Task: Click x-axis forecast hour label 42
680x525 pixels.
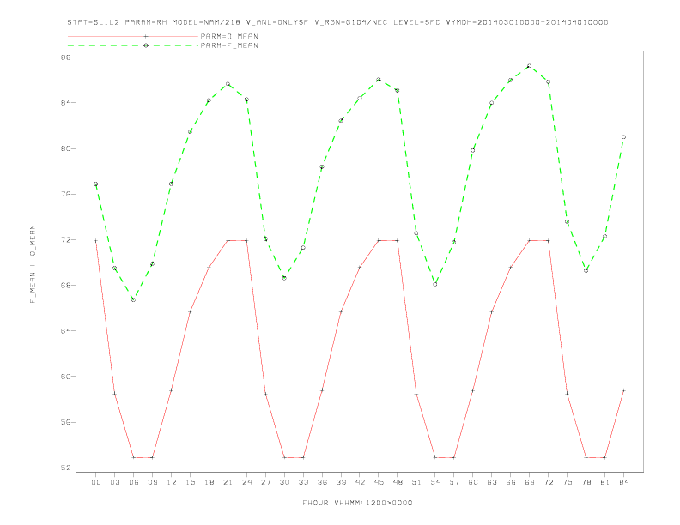Action: (x=360, y=482)
